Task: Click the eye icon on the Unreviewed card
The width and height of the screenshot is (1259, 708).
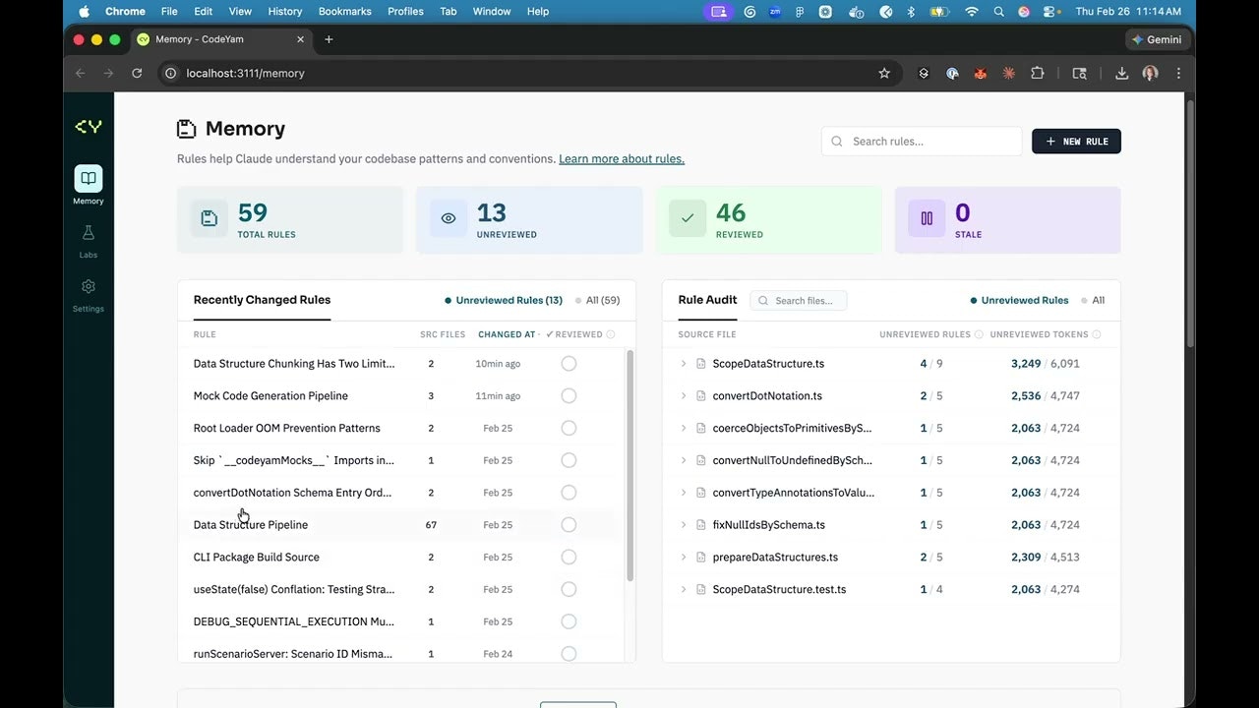Action: click(449, 218)
